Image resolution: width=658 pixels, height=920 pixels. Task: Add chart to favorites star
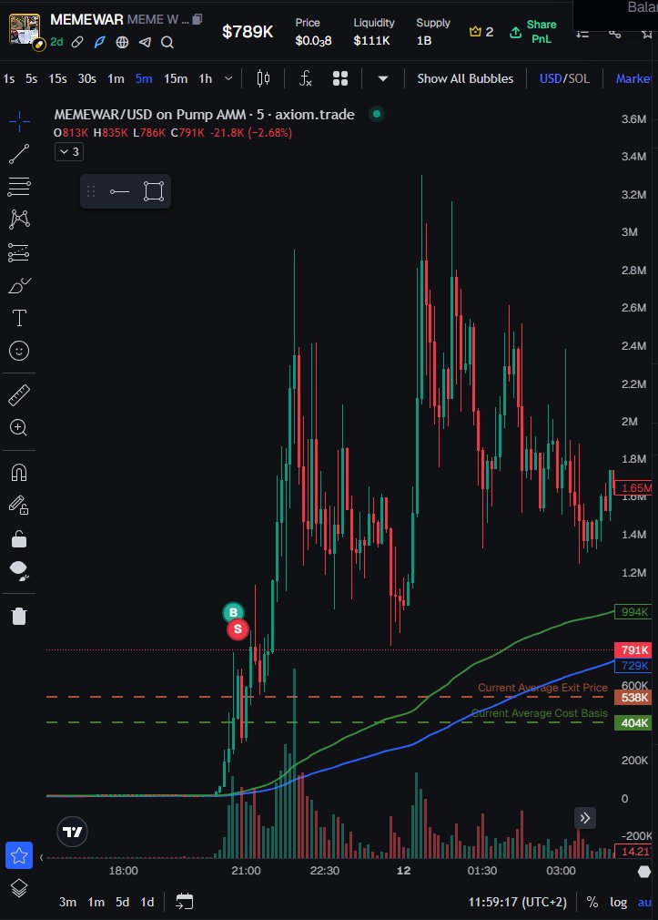click(19, 855)
